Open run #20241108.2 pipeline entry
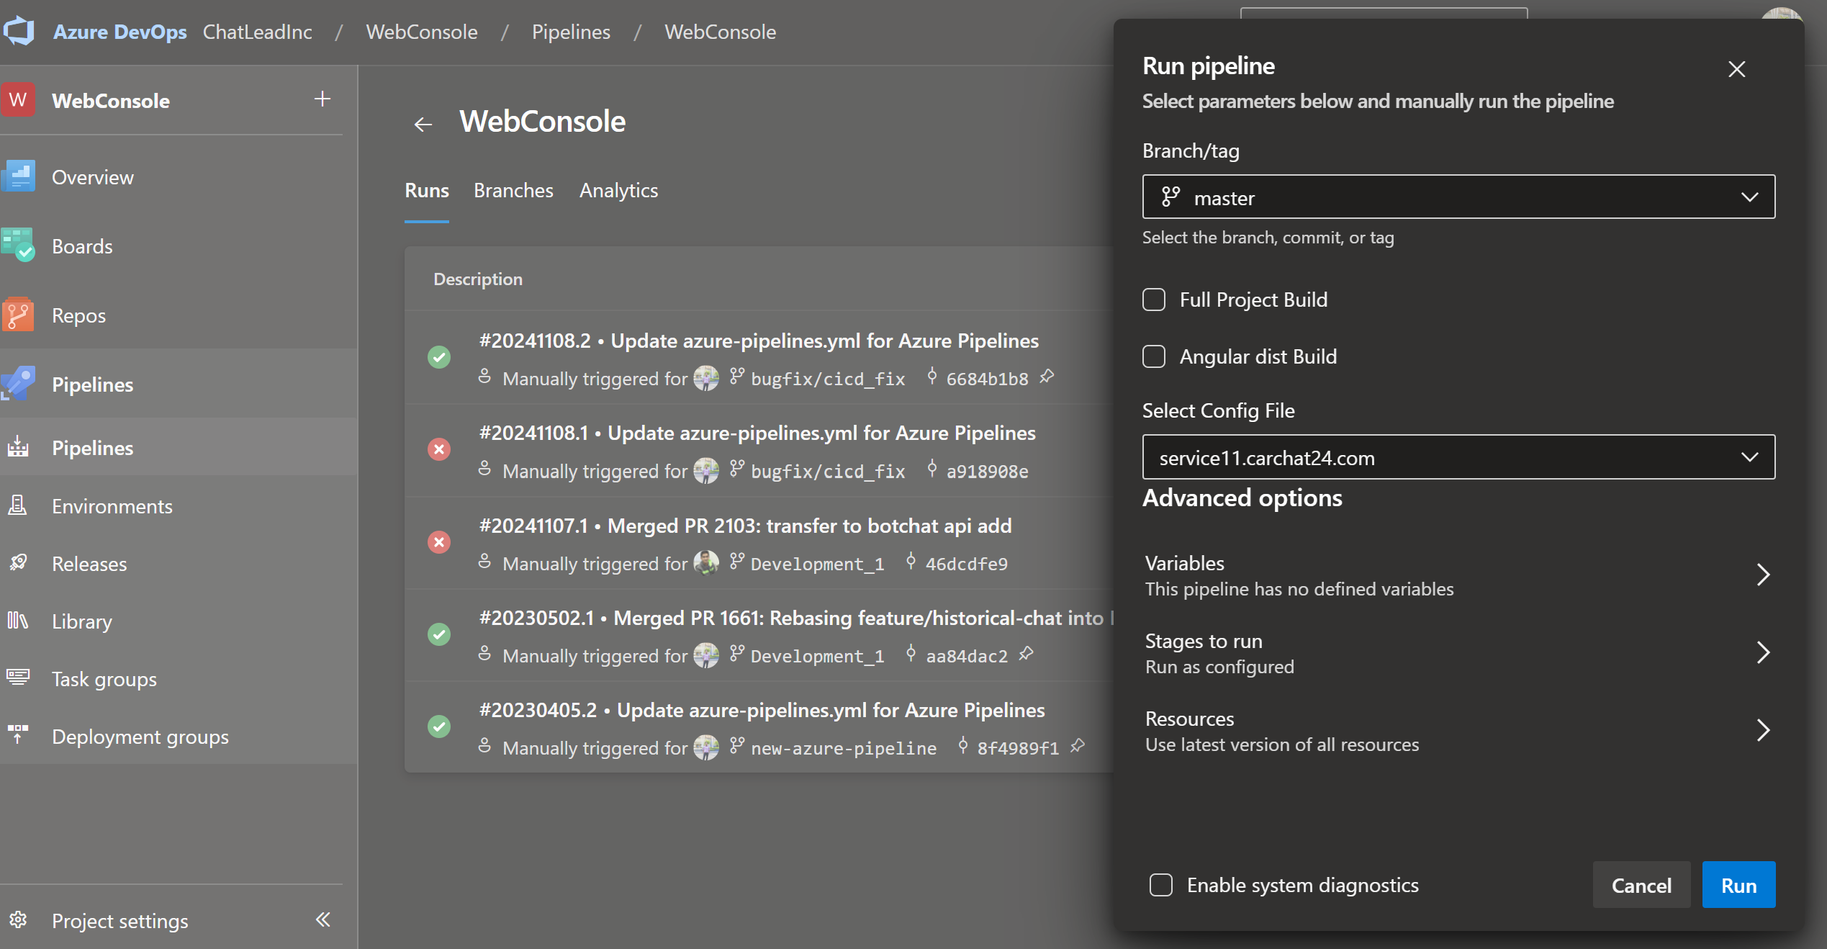Viewport: 1827px width, 949px height. 759,341
